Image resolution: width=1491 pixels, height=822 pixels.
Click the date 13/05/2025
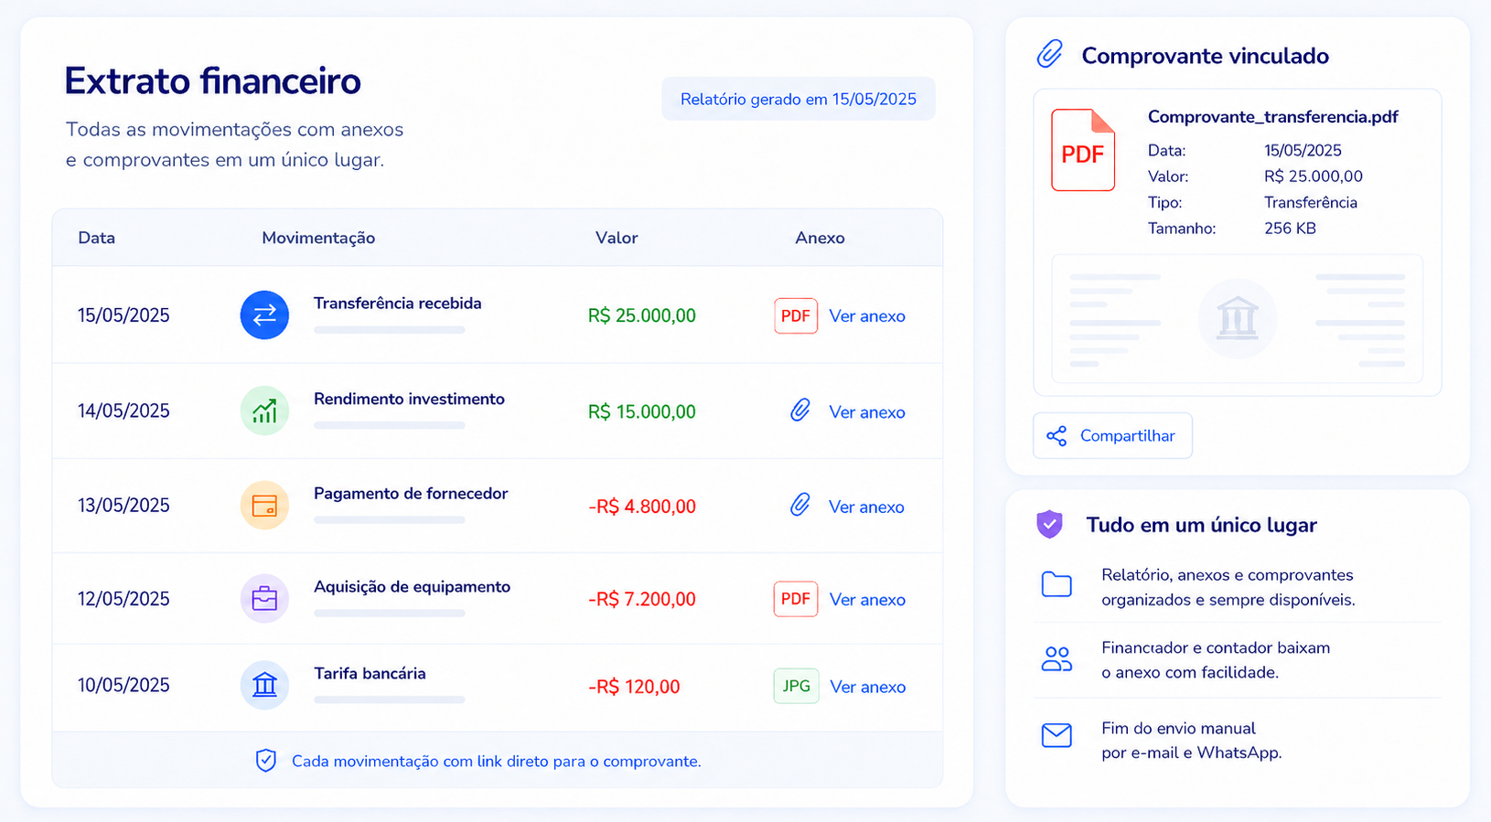pyautogui.click(x=123, y=505)
